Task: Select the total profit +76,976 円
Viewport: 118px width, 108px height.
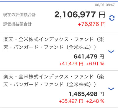Action: [92, 24]
